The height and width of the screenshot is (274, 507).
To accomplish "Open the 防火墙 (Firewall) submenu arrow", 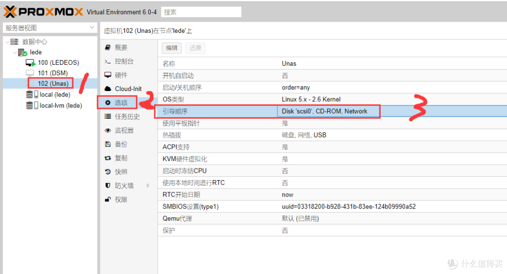I will [147, 185].
